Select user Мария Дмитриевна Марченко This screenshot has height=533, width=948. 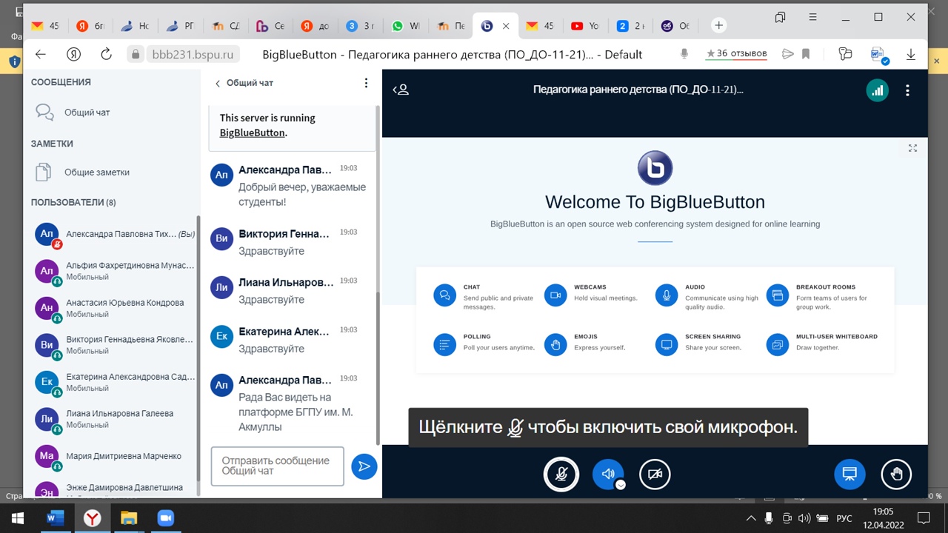[x=123, y=456]
